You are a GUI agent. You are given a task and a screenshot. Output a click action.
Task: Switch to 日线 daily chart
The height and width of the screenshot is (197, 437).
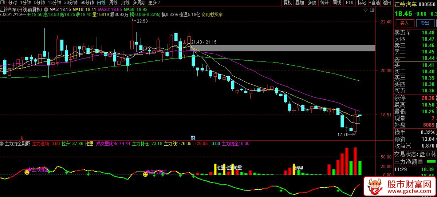[x=101, y=3]
